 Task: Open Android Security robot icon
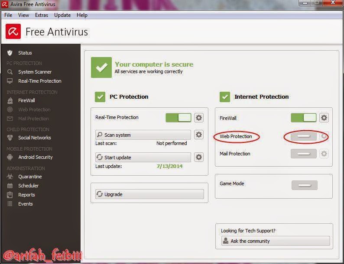point(10,157)
